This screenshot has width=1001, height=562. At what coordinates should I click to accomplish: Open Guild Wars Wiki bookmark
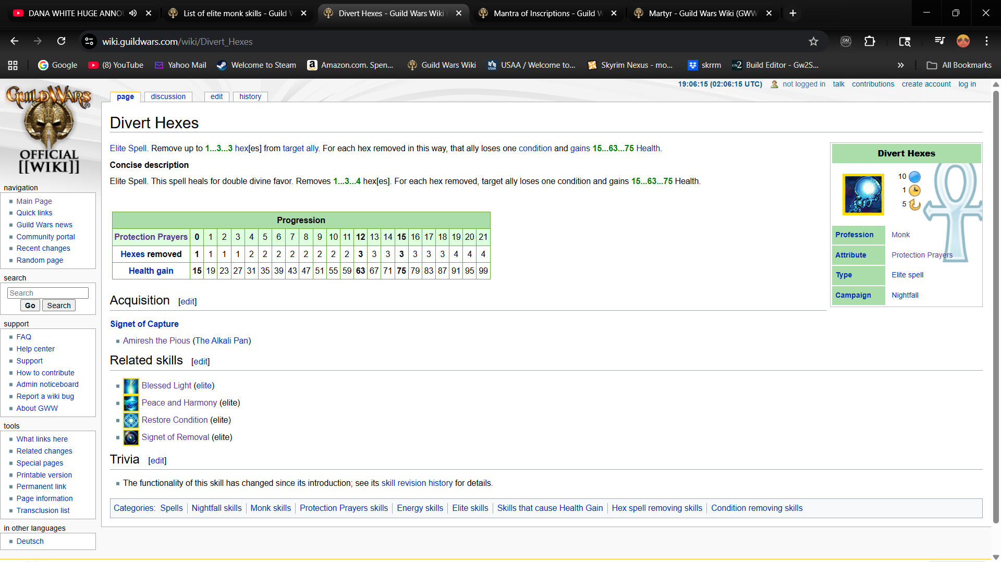click(442, 65)
